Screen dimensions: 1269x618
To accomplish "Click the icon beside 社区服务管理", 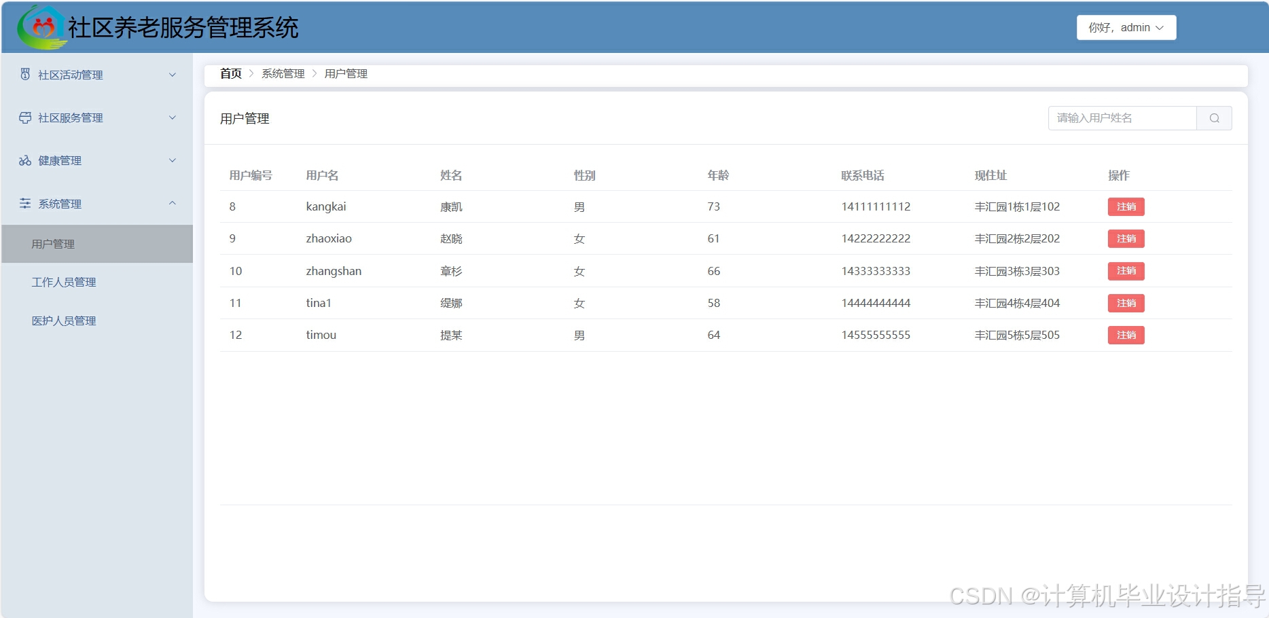I will pos(25,117).
